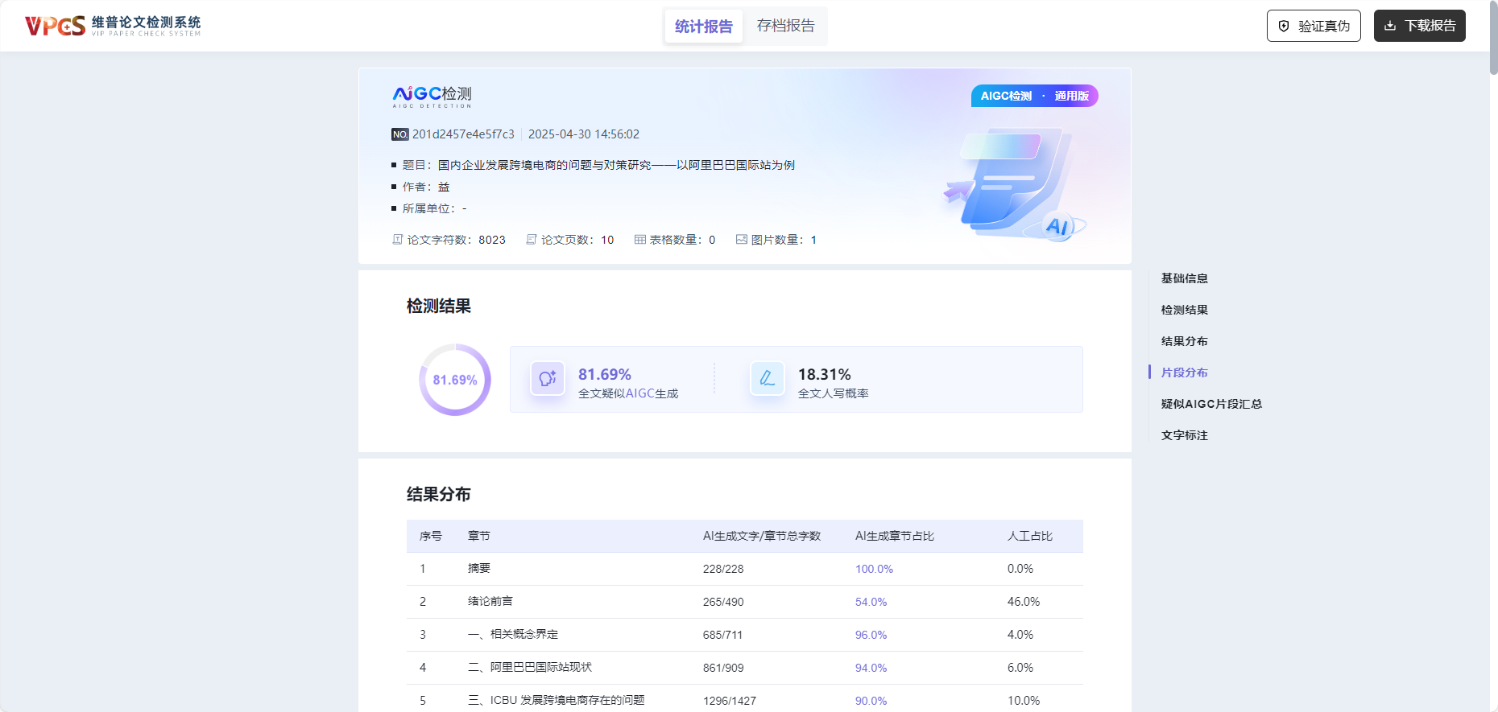Click the AI生成章节占比 column header
This screenshot has width=1498, height=712.
point(895,536)
